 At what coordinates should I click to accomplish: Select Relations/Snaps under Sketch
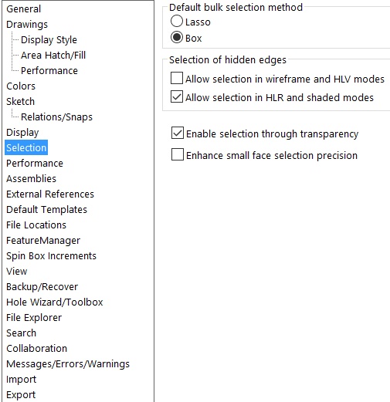[56, 117]
